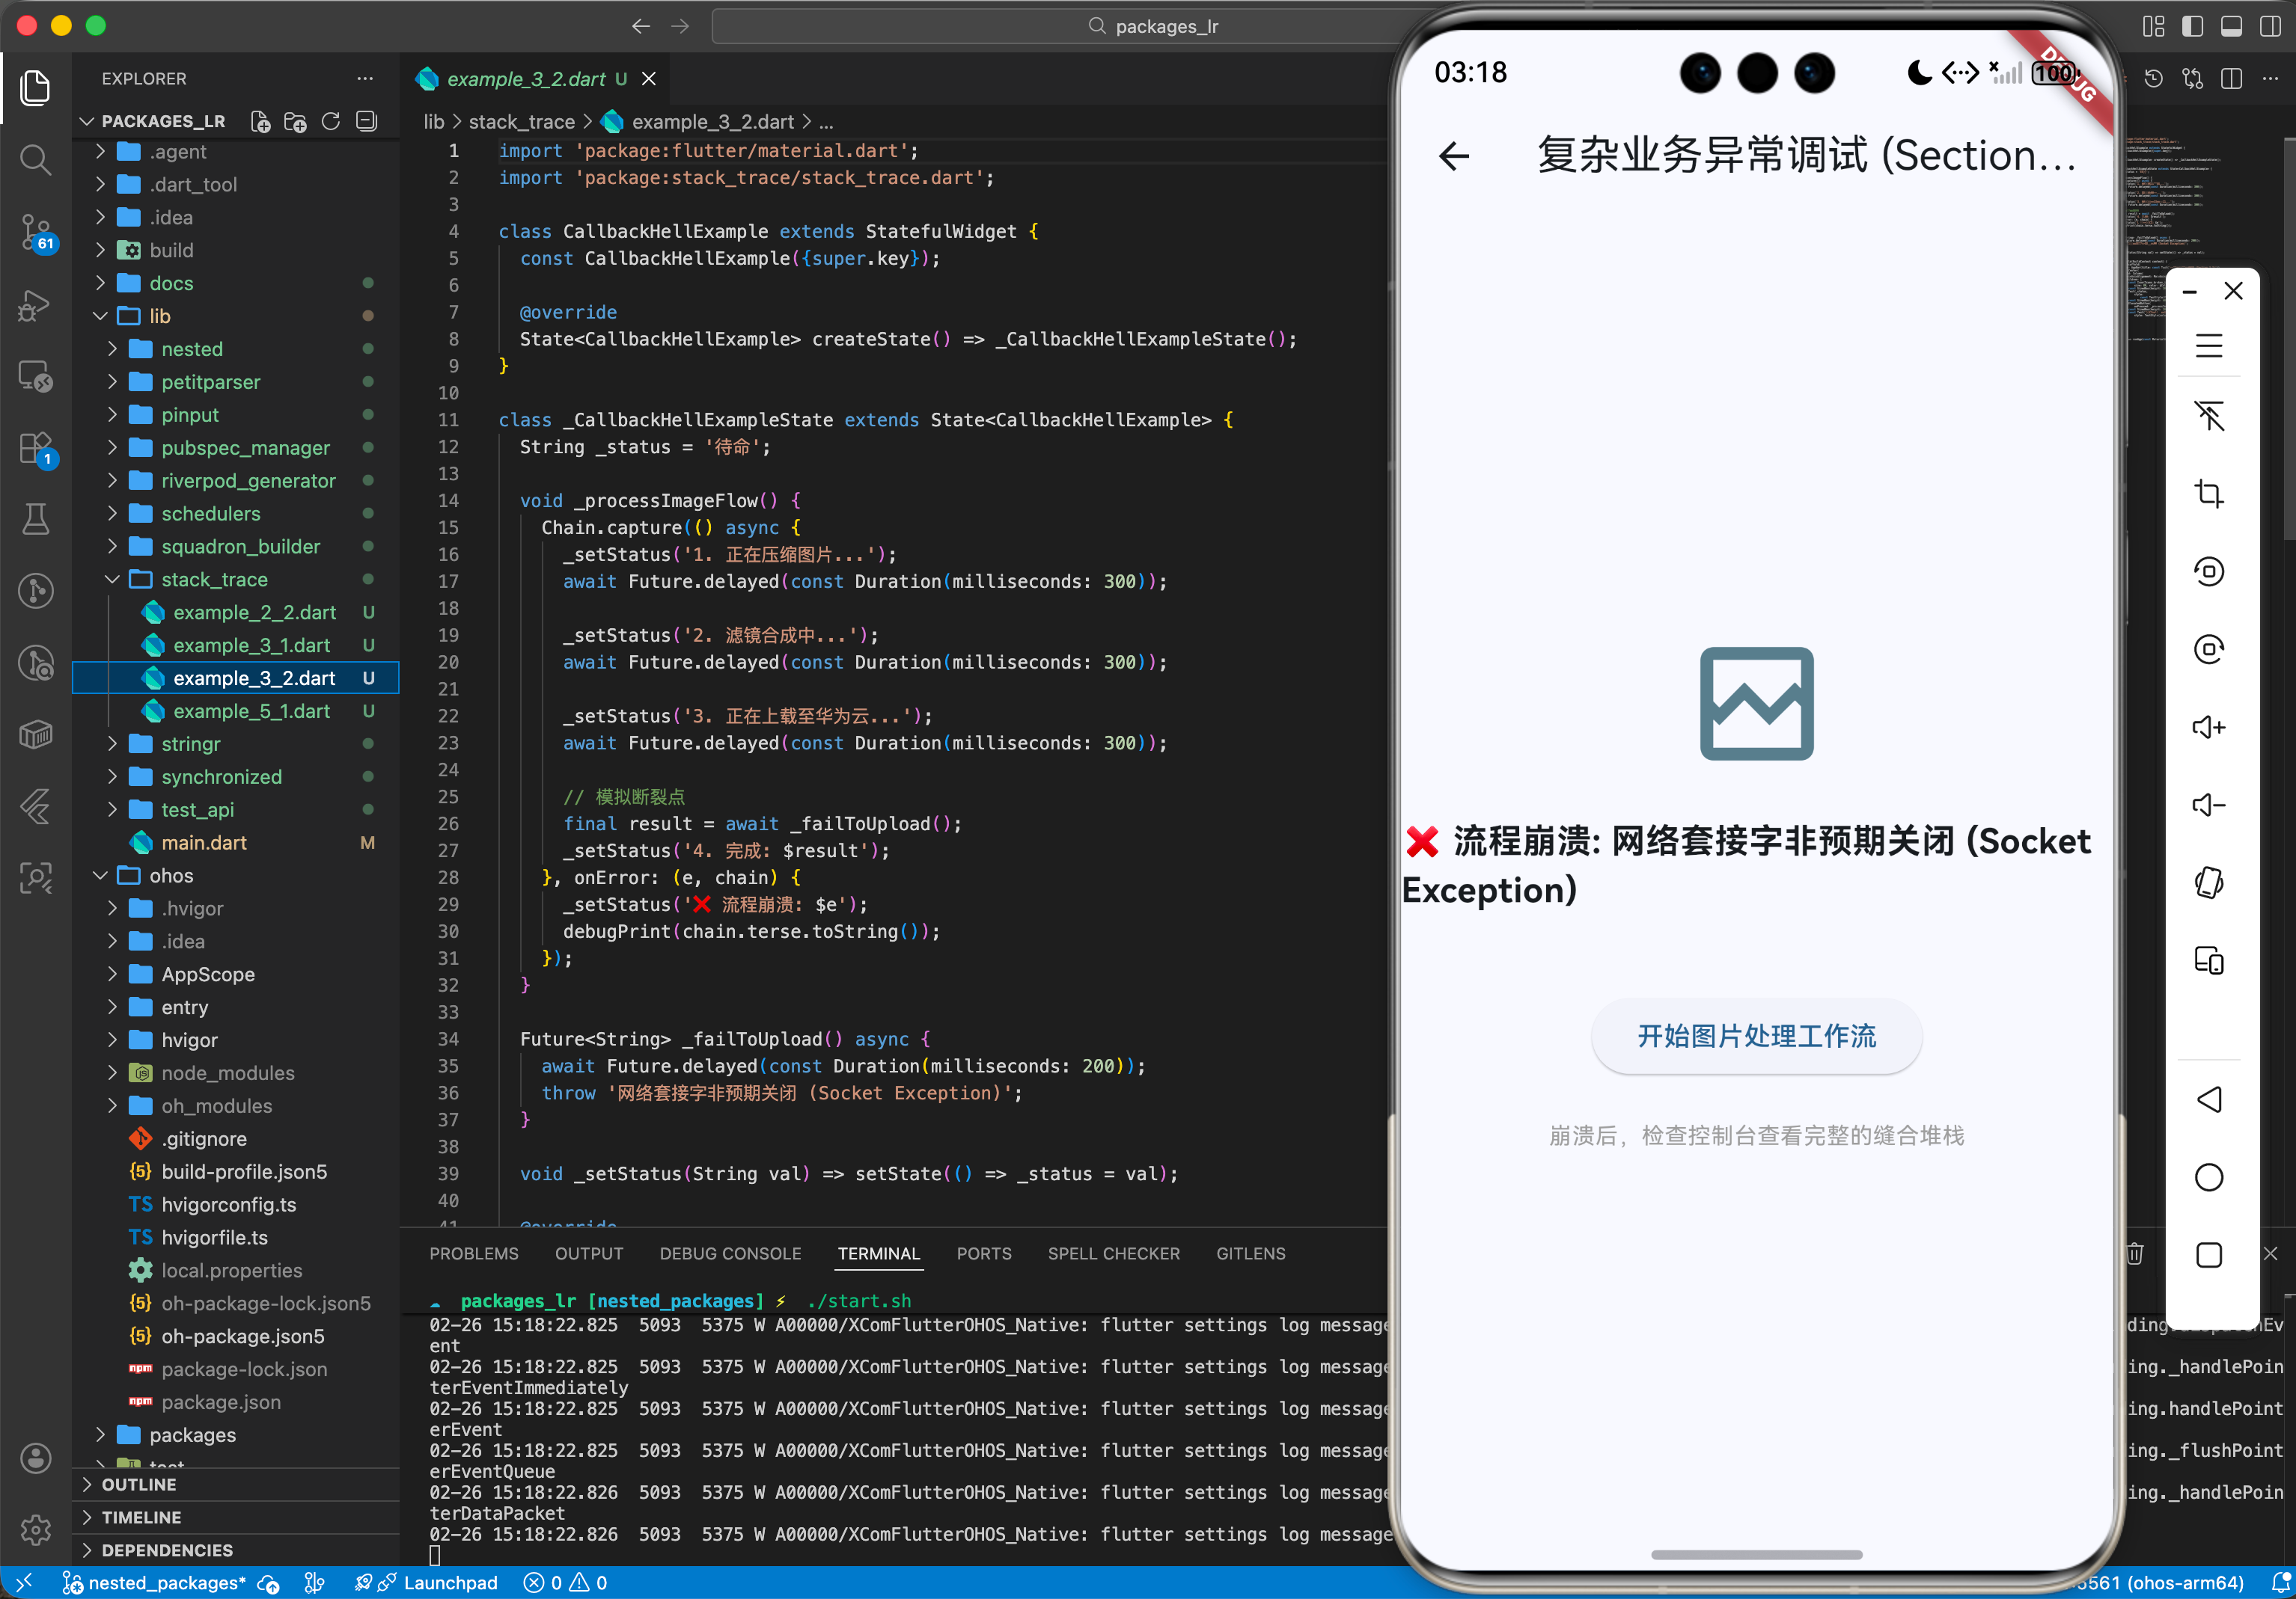Open the Remote Explorer view
The width and height of the screenshot is (2296, 1599).
[x=36, y=377]
